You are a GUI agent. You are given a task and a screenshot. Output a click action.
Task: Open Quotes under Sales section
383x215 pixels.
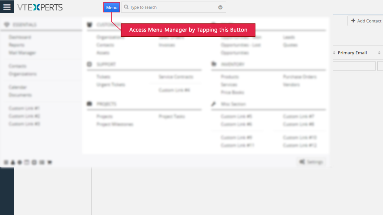(x=290, y=45)
